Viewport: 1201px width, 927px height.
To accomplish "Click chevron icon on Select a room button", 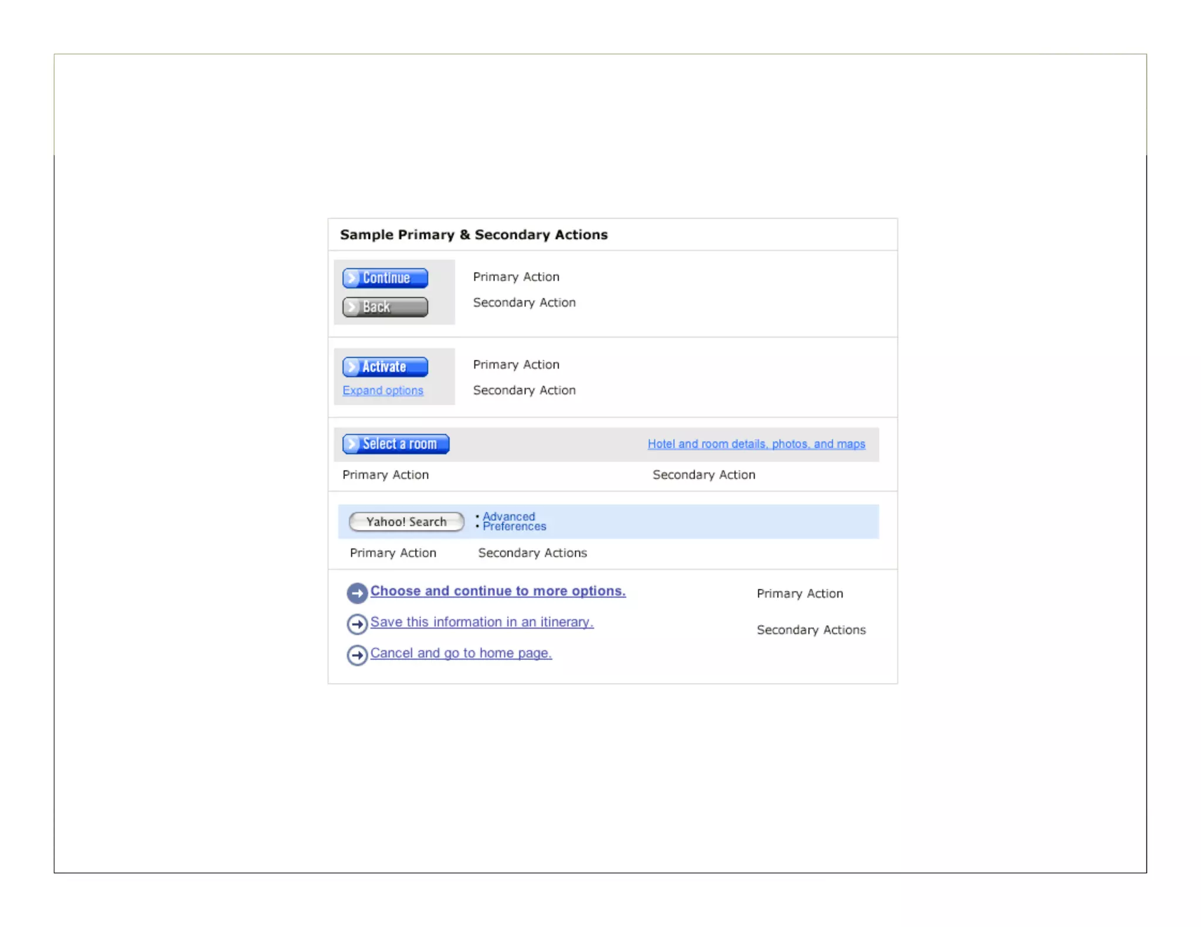I will coord(352,444).
